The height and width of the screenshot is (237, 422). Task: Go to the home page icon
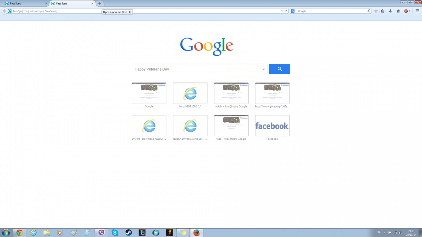tap(398, 11)
